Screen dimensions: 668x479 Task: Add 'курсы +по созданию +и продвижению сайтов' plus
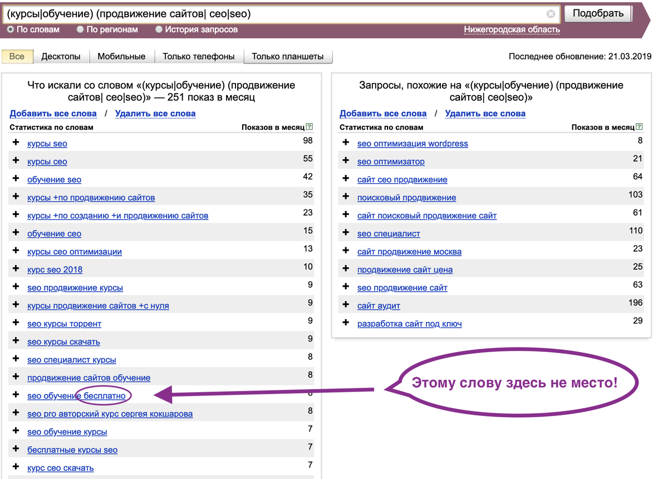click(x=16, y=215)
